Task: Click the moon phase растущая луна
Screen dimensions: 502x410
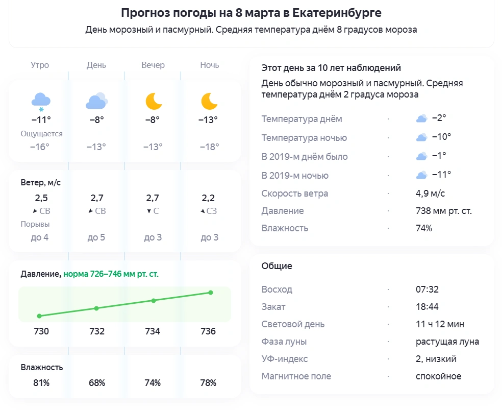Action: pos(447,342)
